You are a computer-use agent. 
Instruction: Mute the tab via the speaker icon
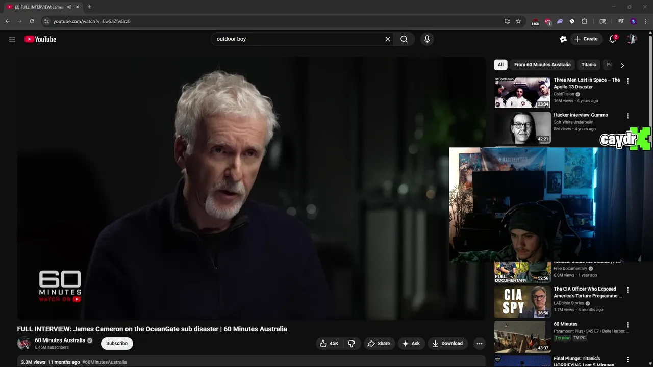69,7
